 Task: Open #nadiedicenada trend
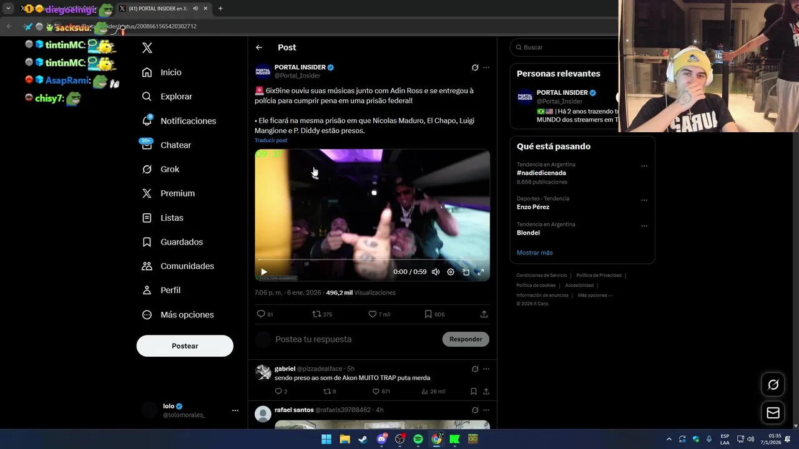(x=541, y=173)
